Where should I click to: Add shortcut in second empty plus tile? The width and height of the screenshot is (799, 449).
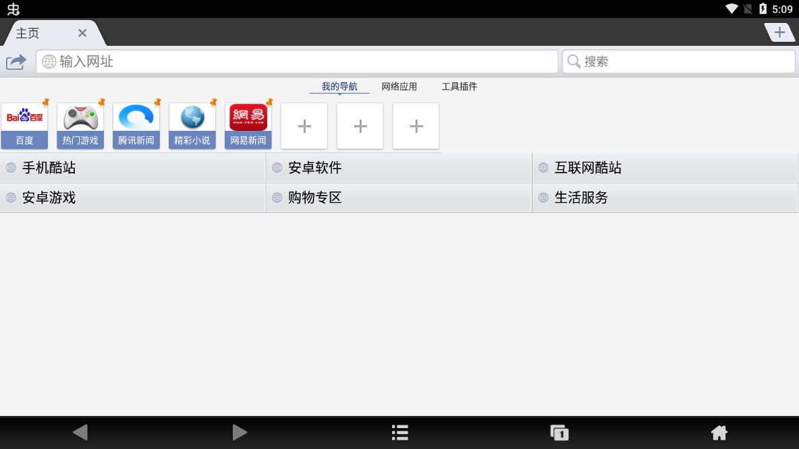click(360, 126)
